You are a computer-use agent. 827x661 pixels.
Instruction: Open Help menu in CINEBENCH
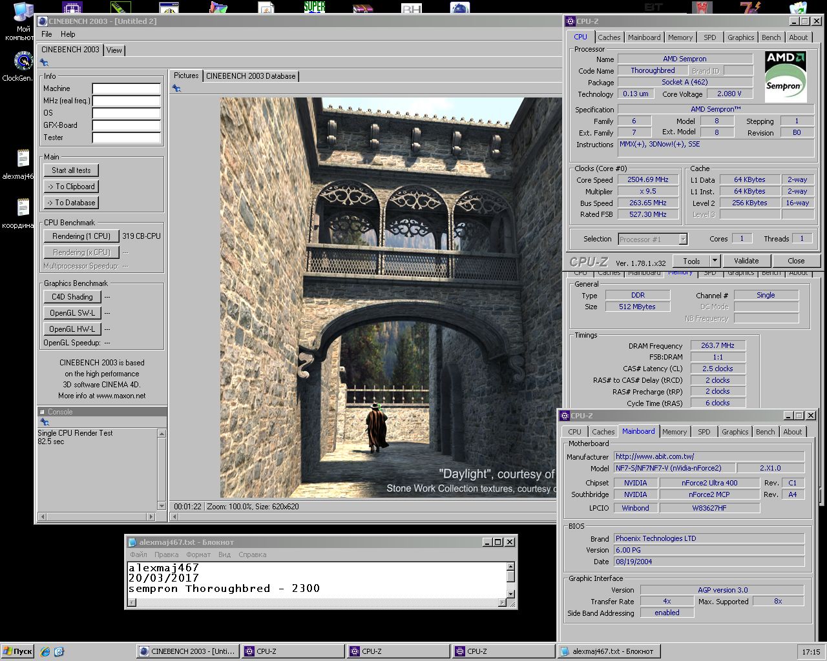(x=68, y=34)
